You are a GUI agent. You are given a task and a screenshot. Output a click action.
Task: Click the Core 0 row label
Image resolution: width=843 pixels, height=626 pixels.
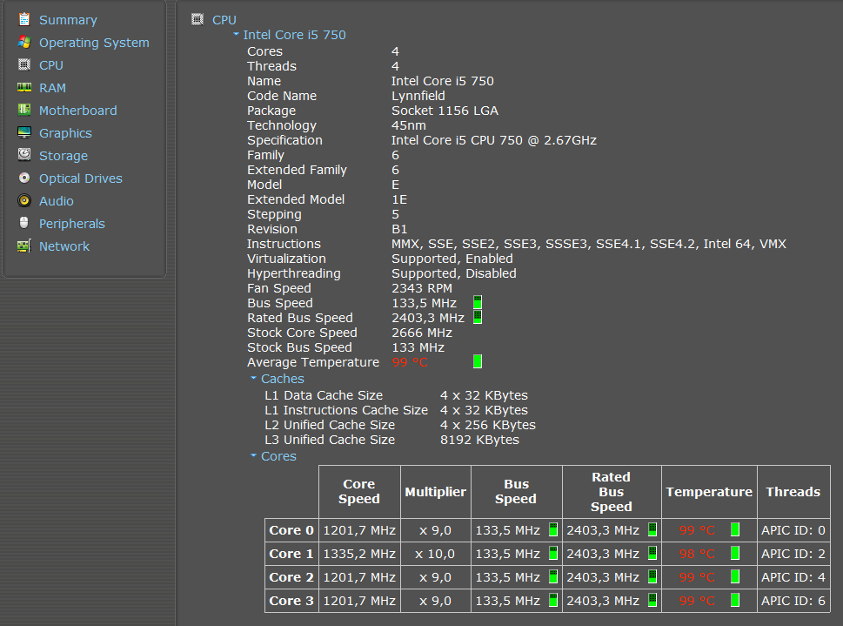291,530
